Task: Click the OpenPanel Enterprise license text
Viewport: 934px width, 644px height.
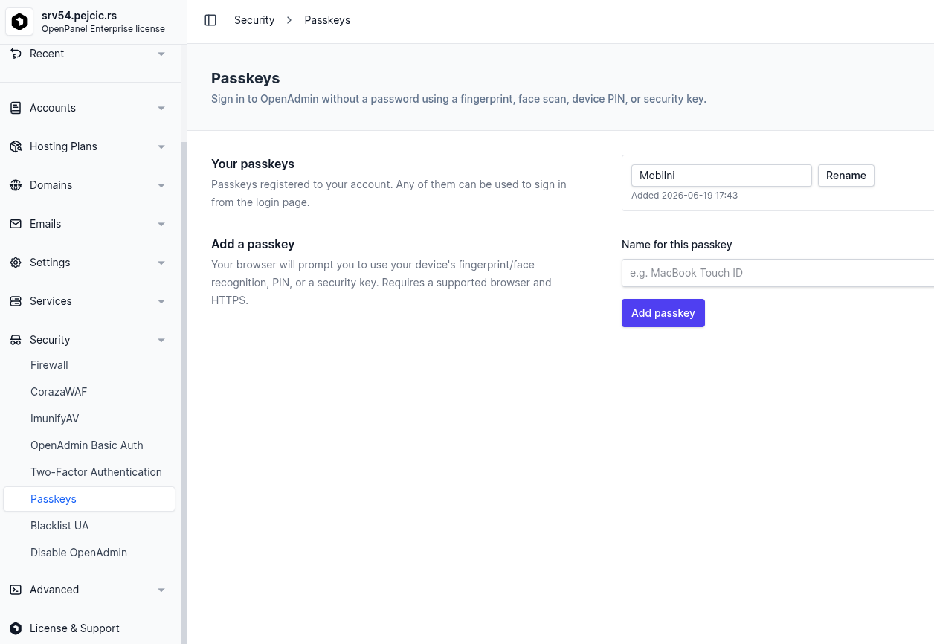Action: pyautogui.click(x=103, y=29)
